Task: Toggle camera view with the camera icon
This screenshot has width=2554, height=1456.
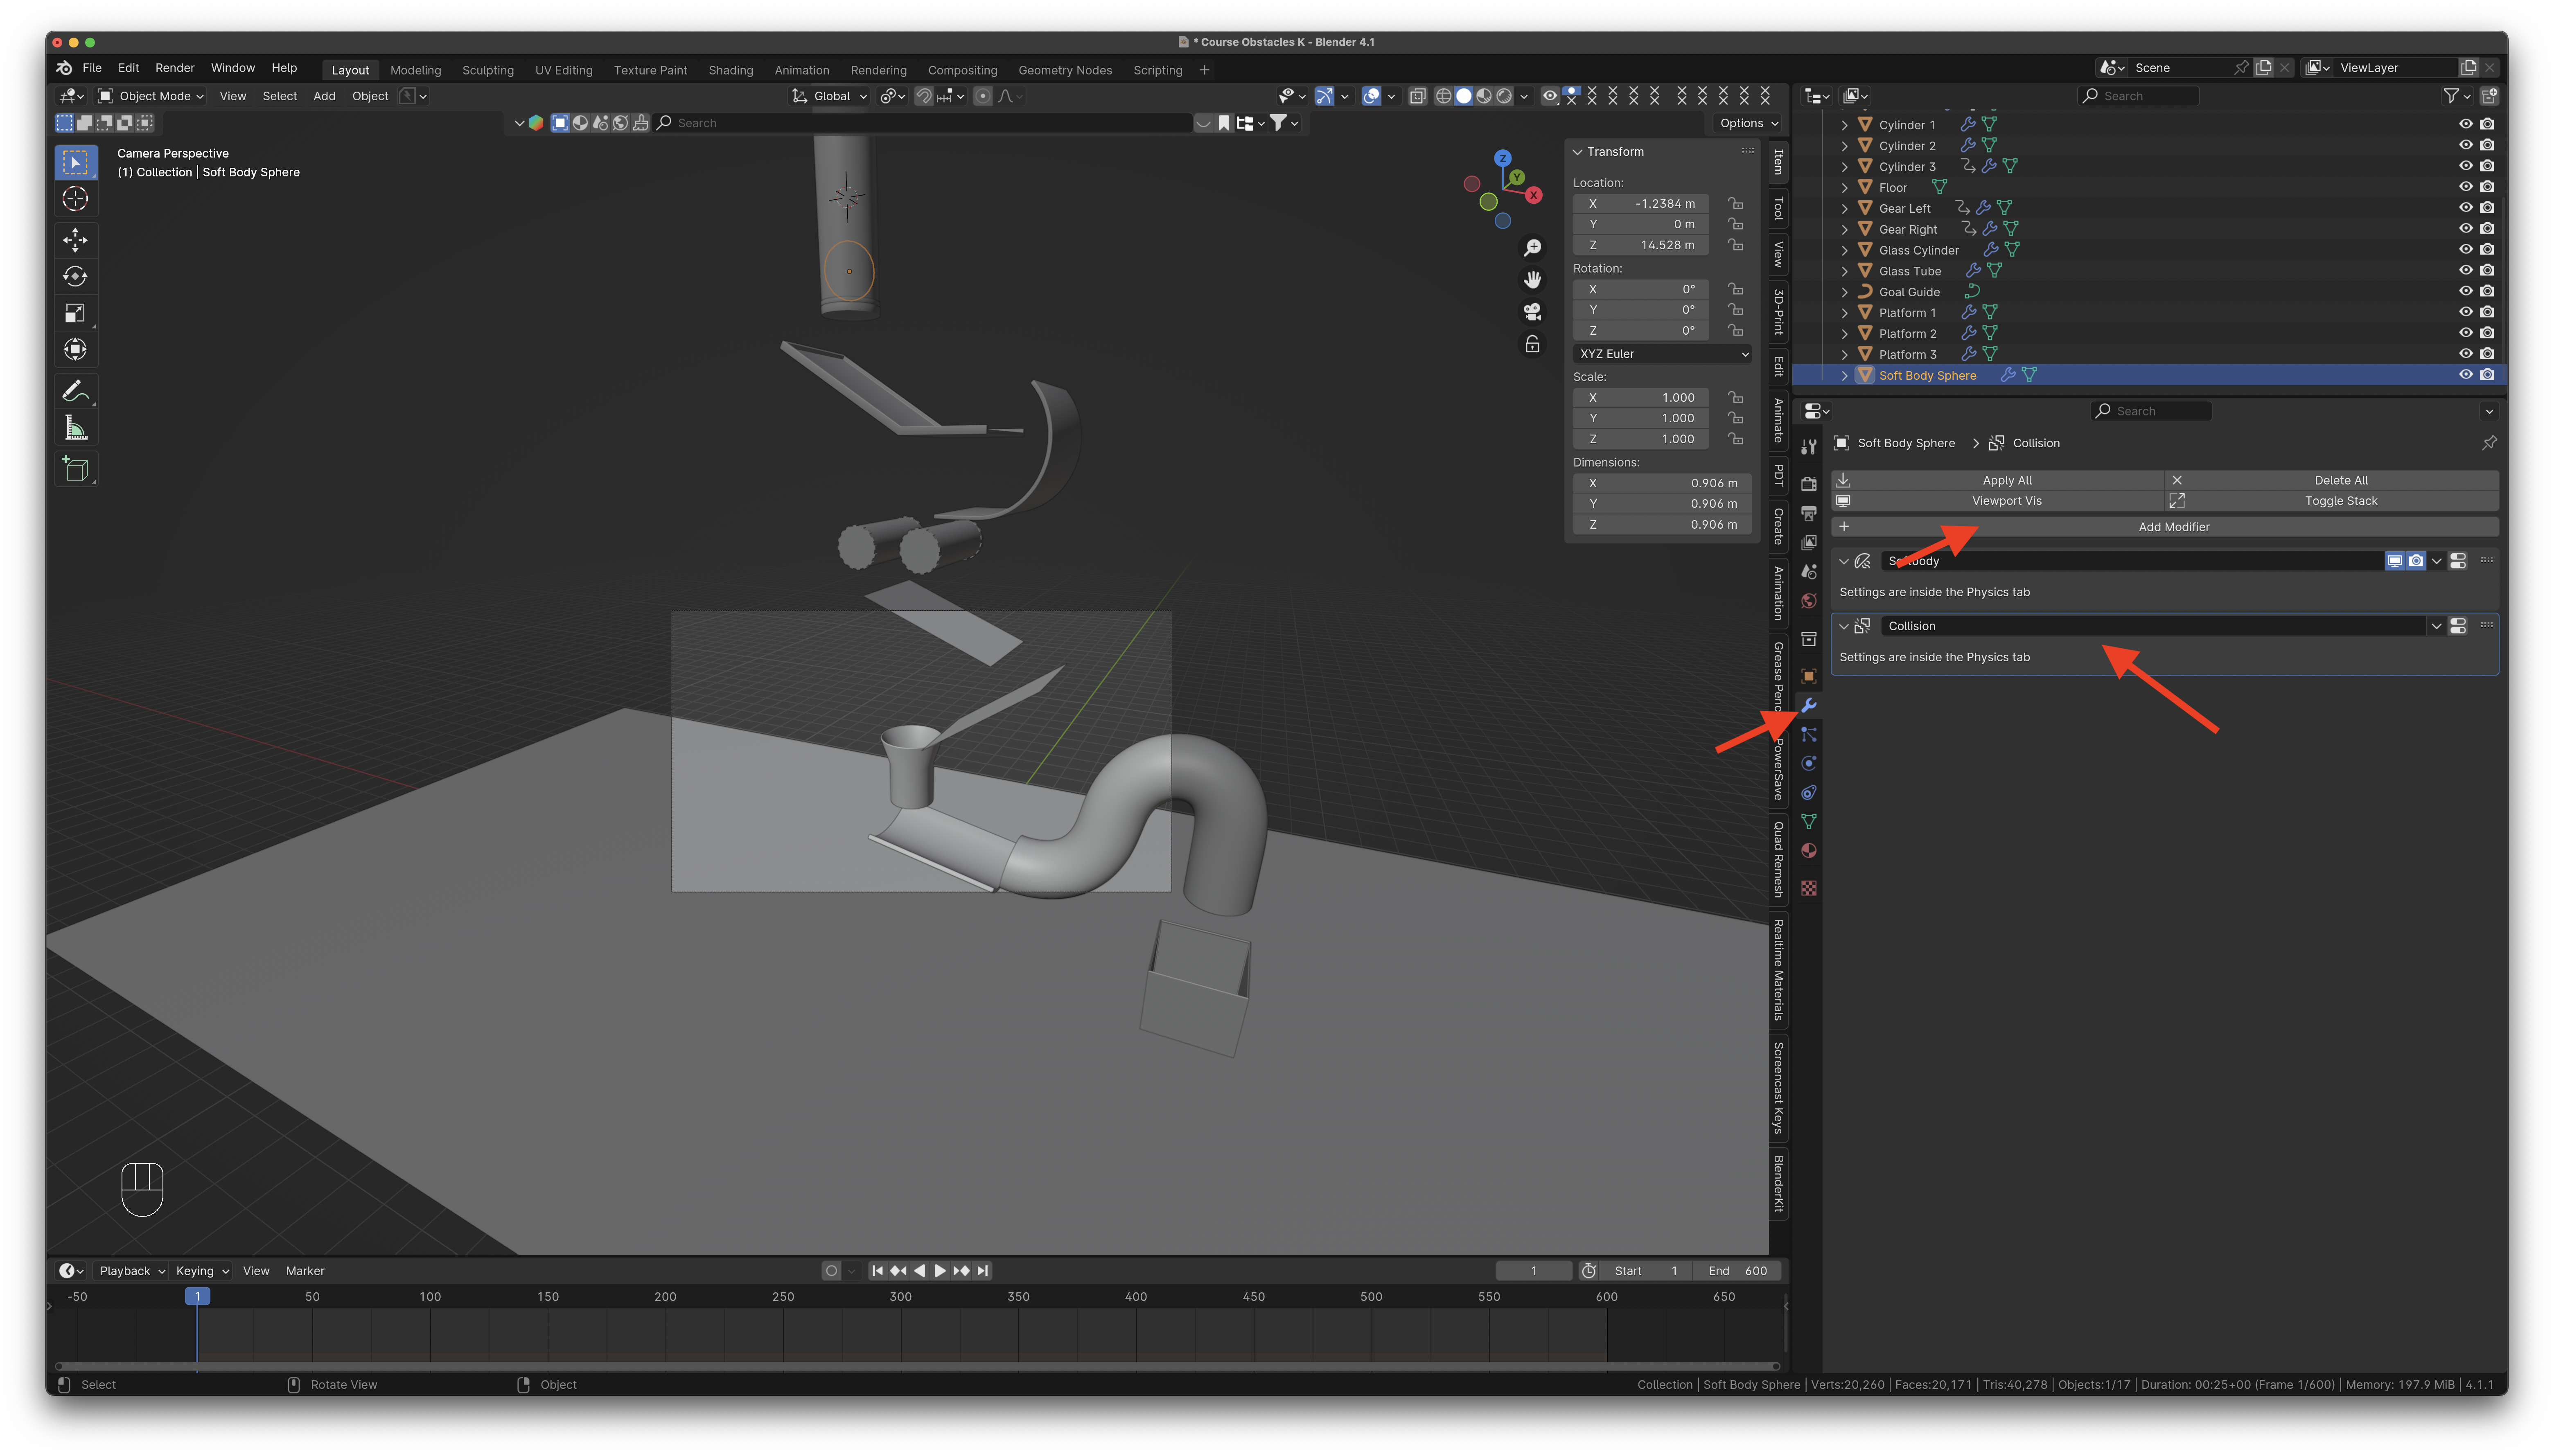Action: pos(1532,312)
